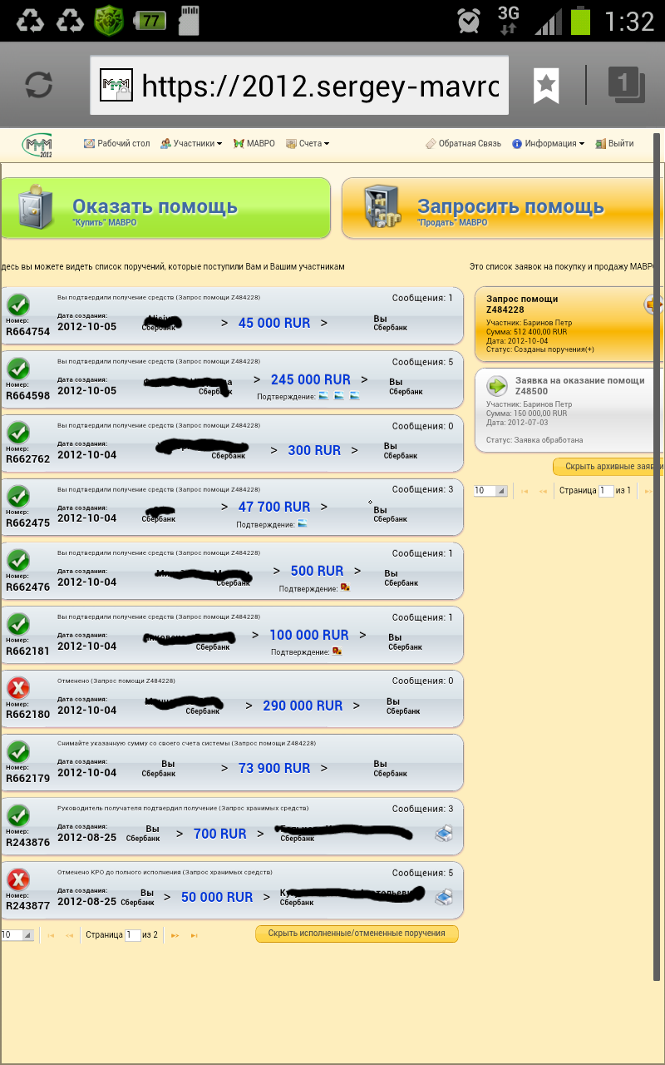
Task: Expand the Информация dropdown menu
Action: (548, 143)
